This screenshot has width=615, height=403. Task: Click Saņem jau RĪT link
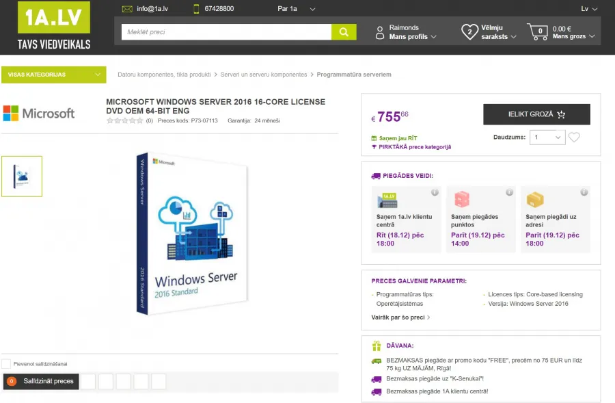[398, 138]
